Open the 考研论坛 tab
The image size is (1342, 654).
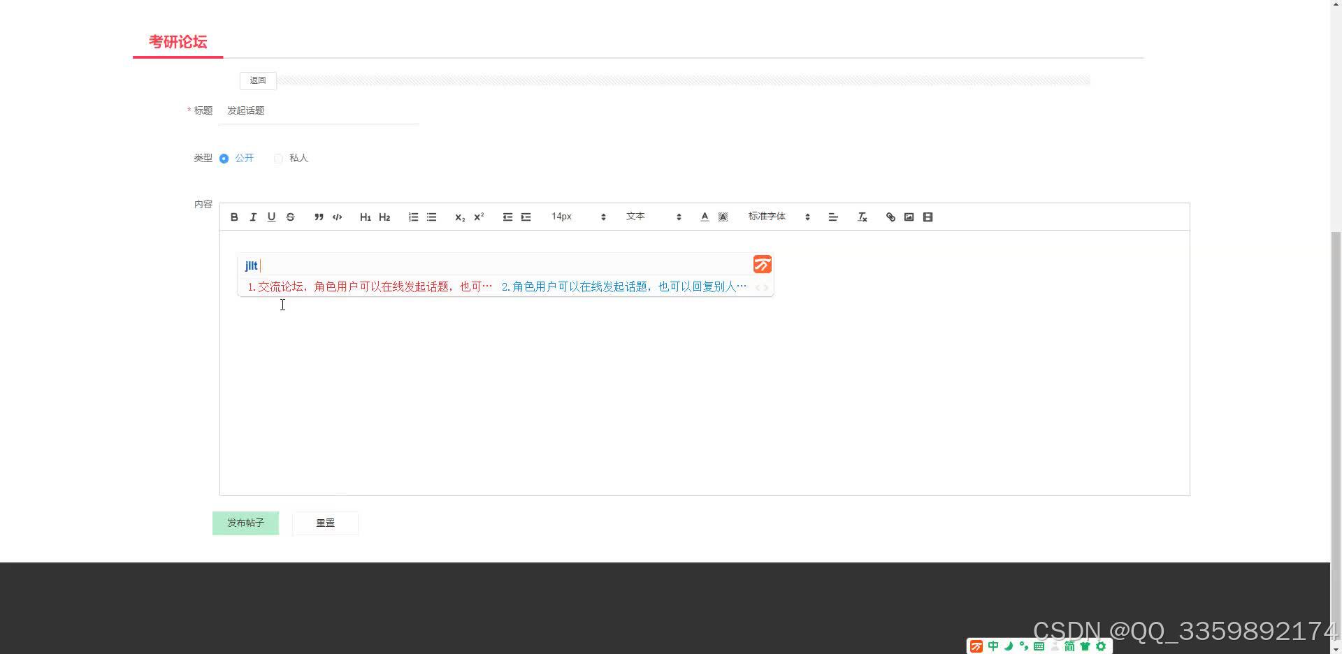178,42
